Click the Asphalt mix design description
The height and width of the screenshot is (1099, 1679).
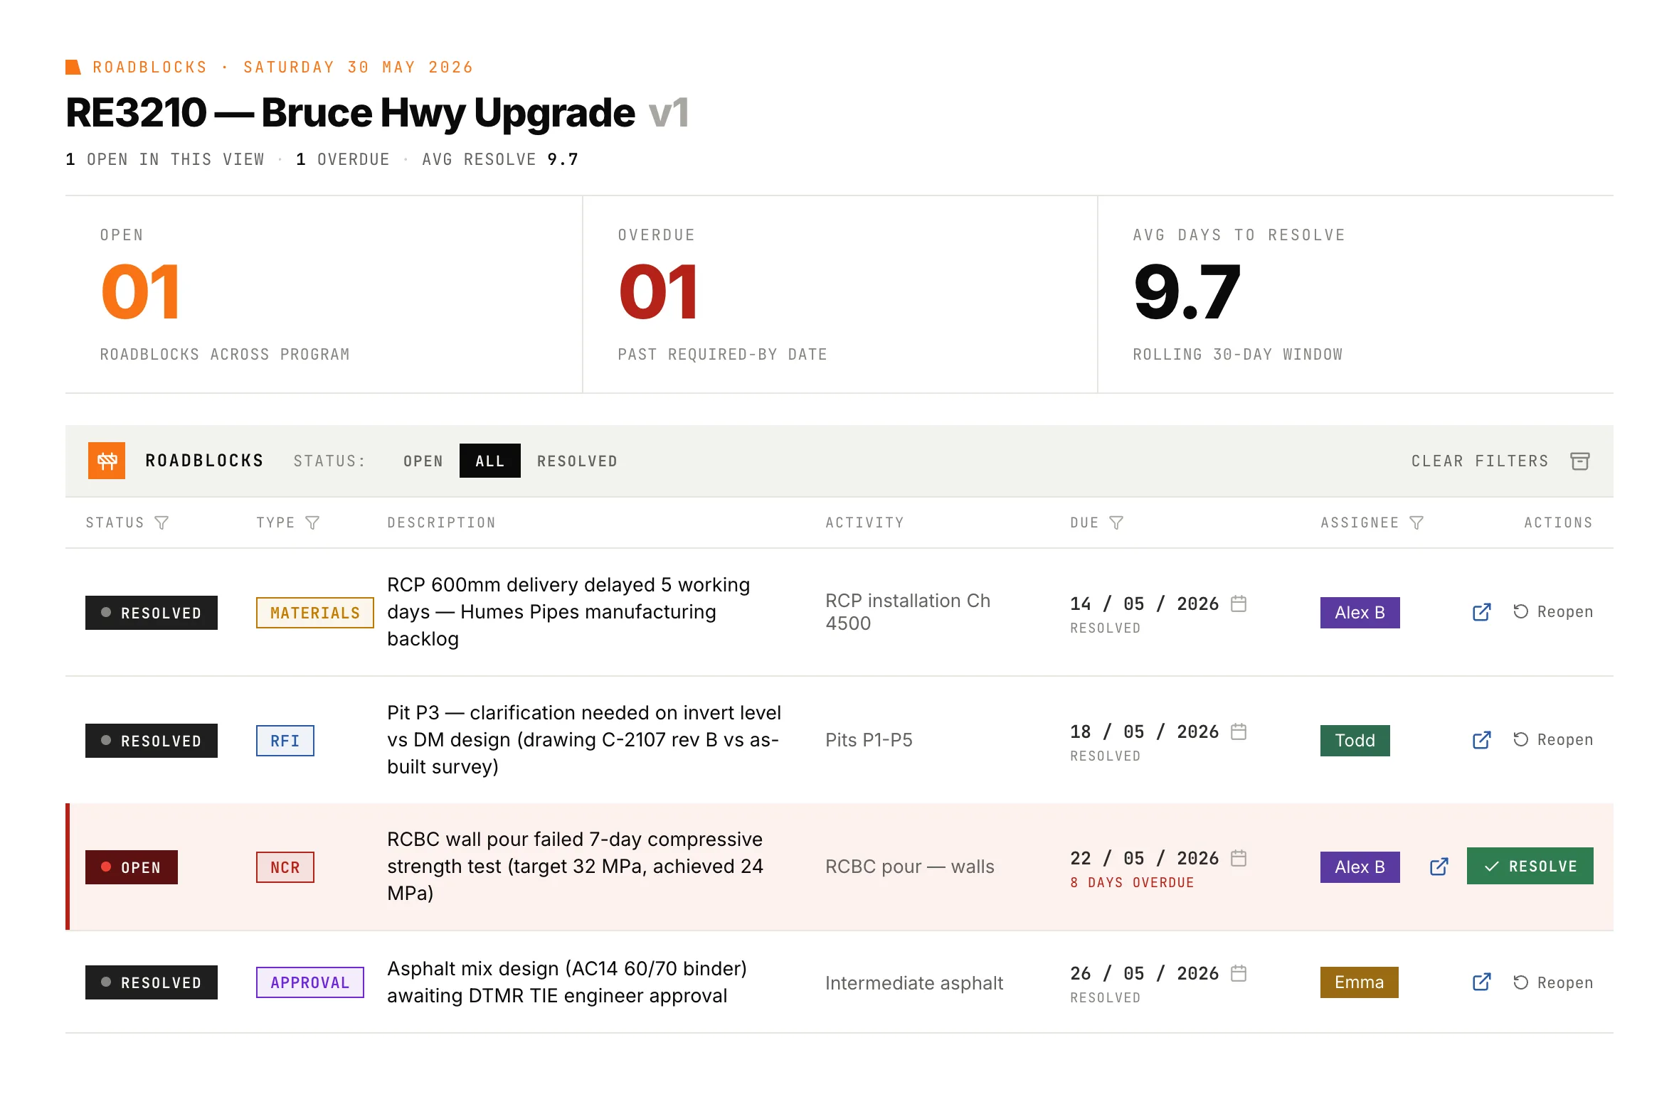coord(567,982)
